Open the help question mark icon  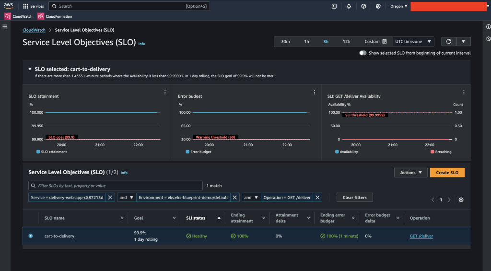363,6
